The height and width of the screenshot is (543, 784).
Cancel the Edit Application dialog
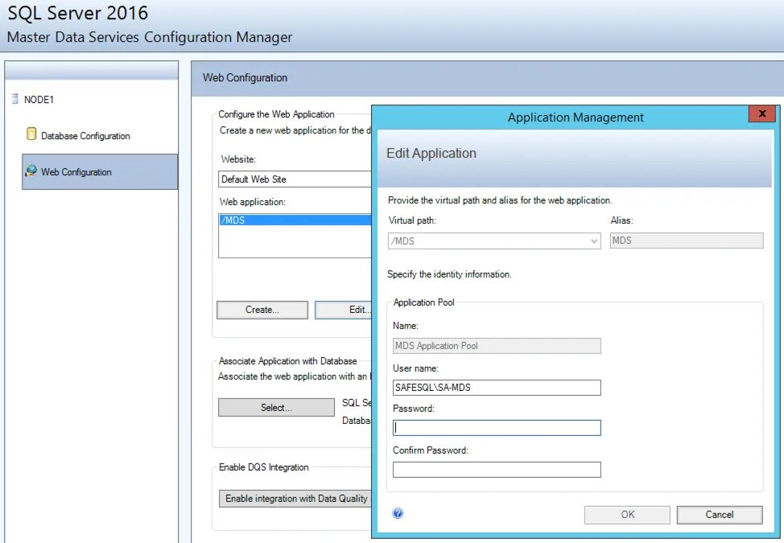tap(720, 515)
